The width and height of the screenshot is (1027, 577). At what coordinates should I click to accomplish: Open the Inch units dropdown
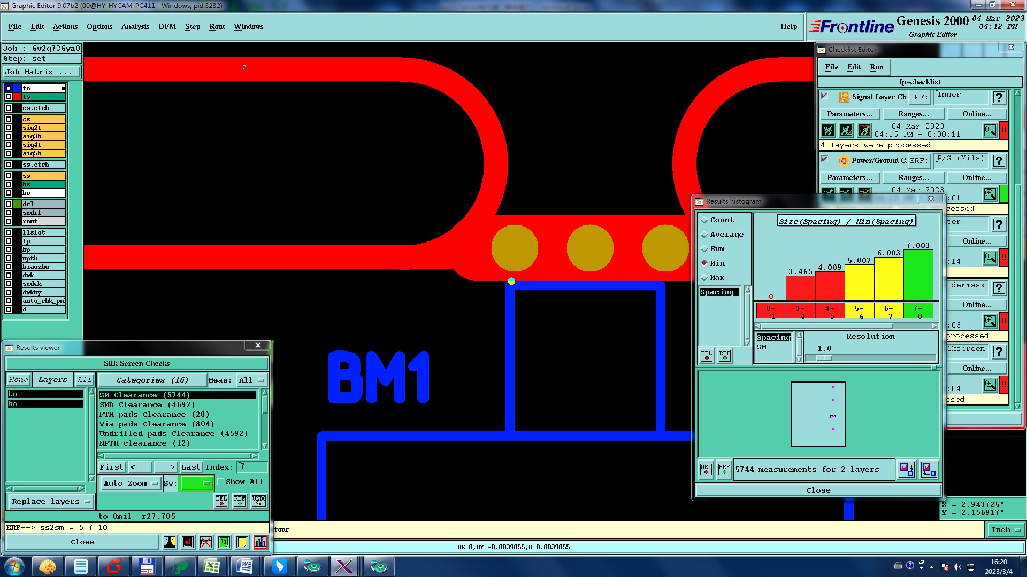pos(1005,529)
